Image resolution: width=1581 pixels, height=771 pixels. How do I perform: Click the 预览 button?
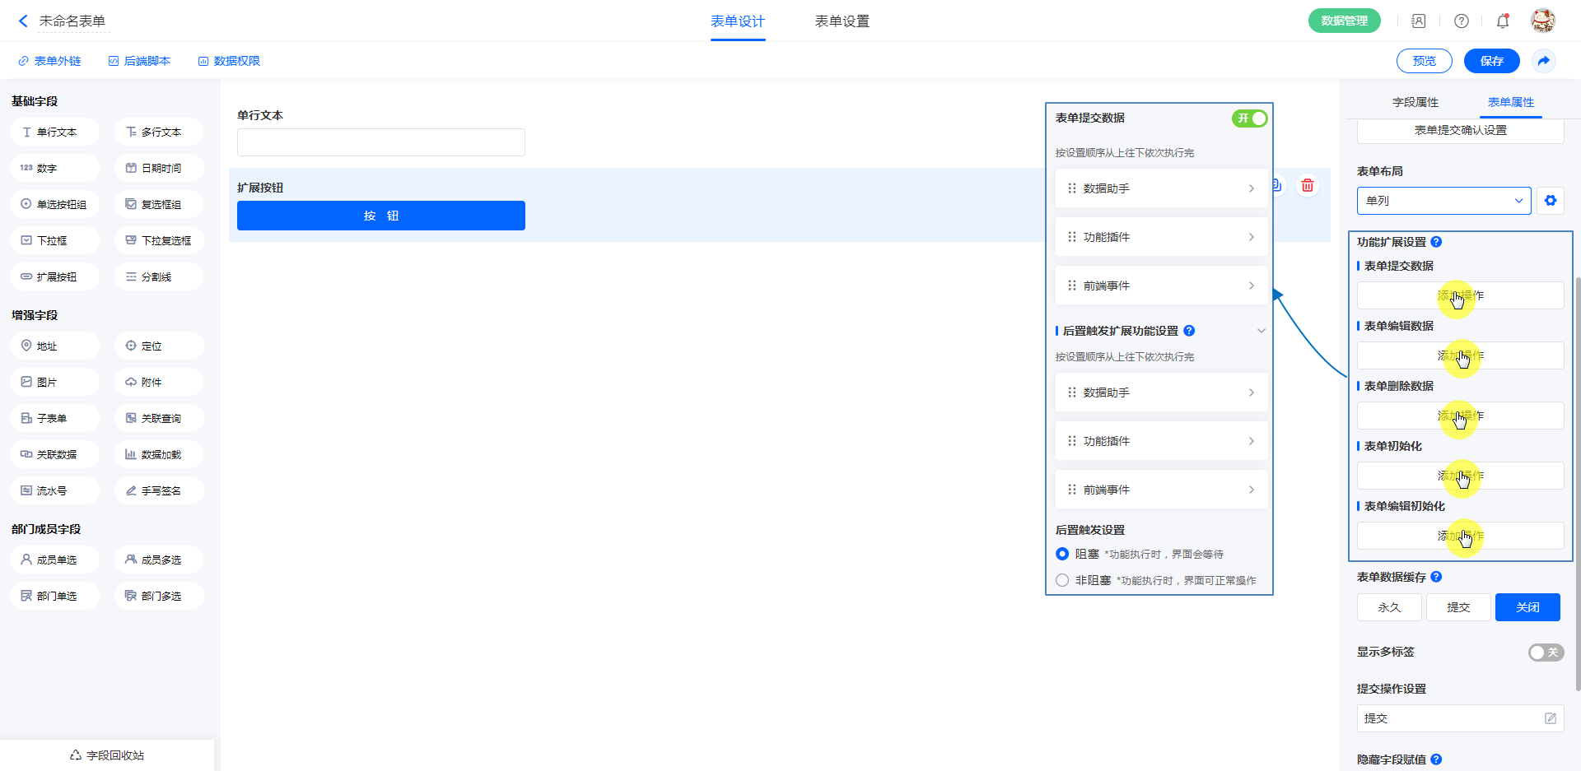tap(1424, 61)
